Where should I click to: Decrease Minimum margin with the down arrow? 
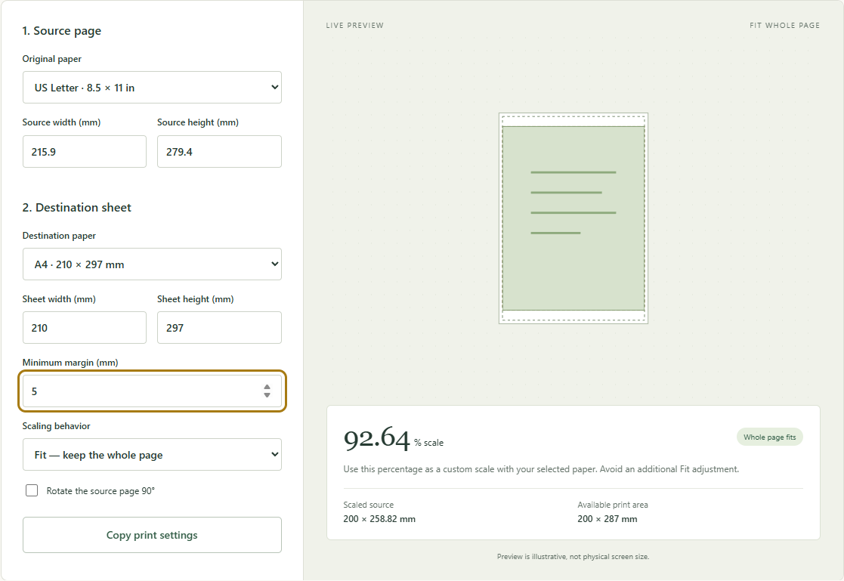pos(267,395)
